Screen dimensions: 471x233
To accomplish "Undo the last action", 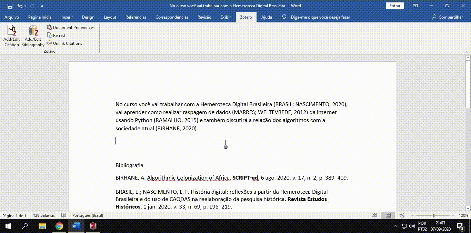I will [x=20, y=6].
